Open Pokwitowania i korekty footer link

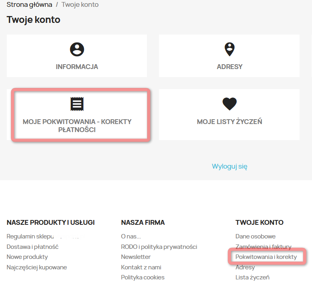pyautogui.click(x=266, y=257)
